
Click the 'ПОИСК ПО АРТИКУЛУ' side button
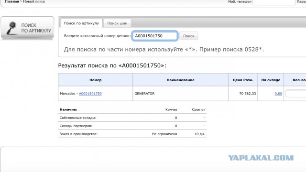(x=27, y=28)
